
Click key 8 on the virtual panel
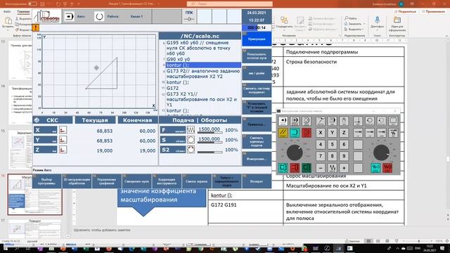(333, 156)
